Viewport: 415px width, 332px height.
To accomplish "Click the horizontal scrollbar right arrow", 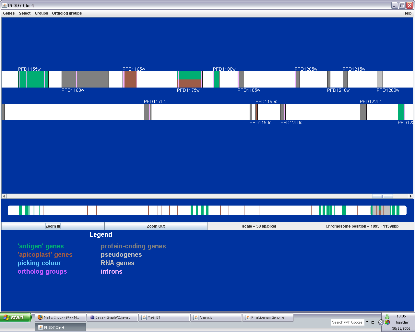I will 411,196.
